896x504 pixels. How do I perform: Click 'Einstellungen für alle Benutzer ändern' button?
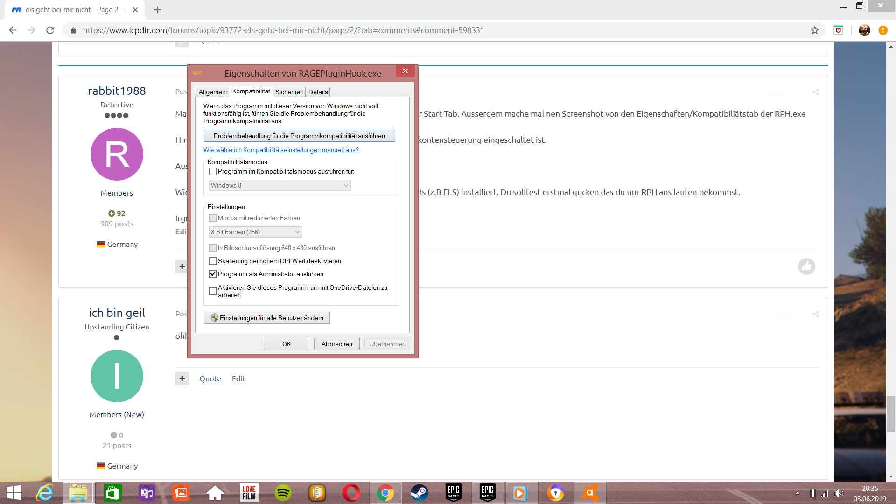(267, 318)
